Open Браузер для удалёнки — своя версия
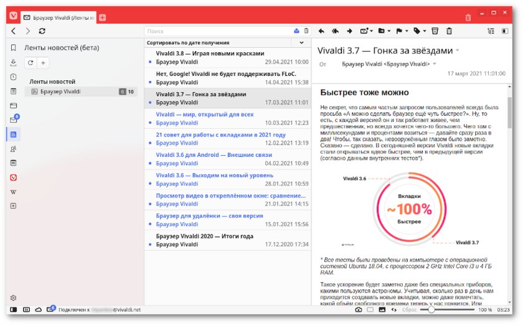523x325 pixels. pos(227,220)
